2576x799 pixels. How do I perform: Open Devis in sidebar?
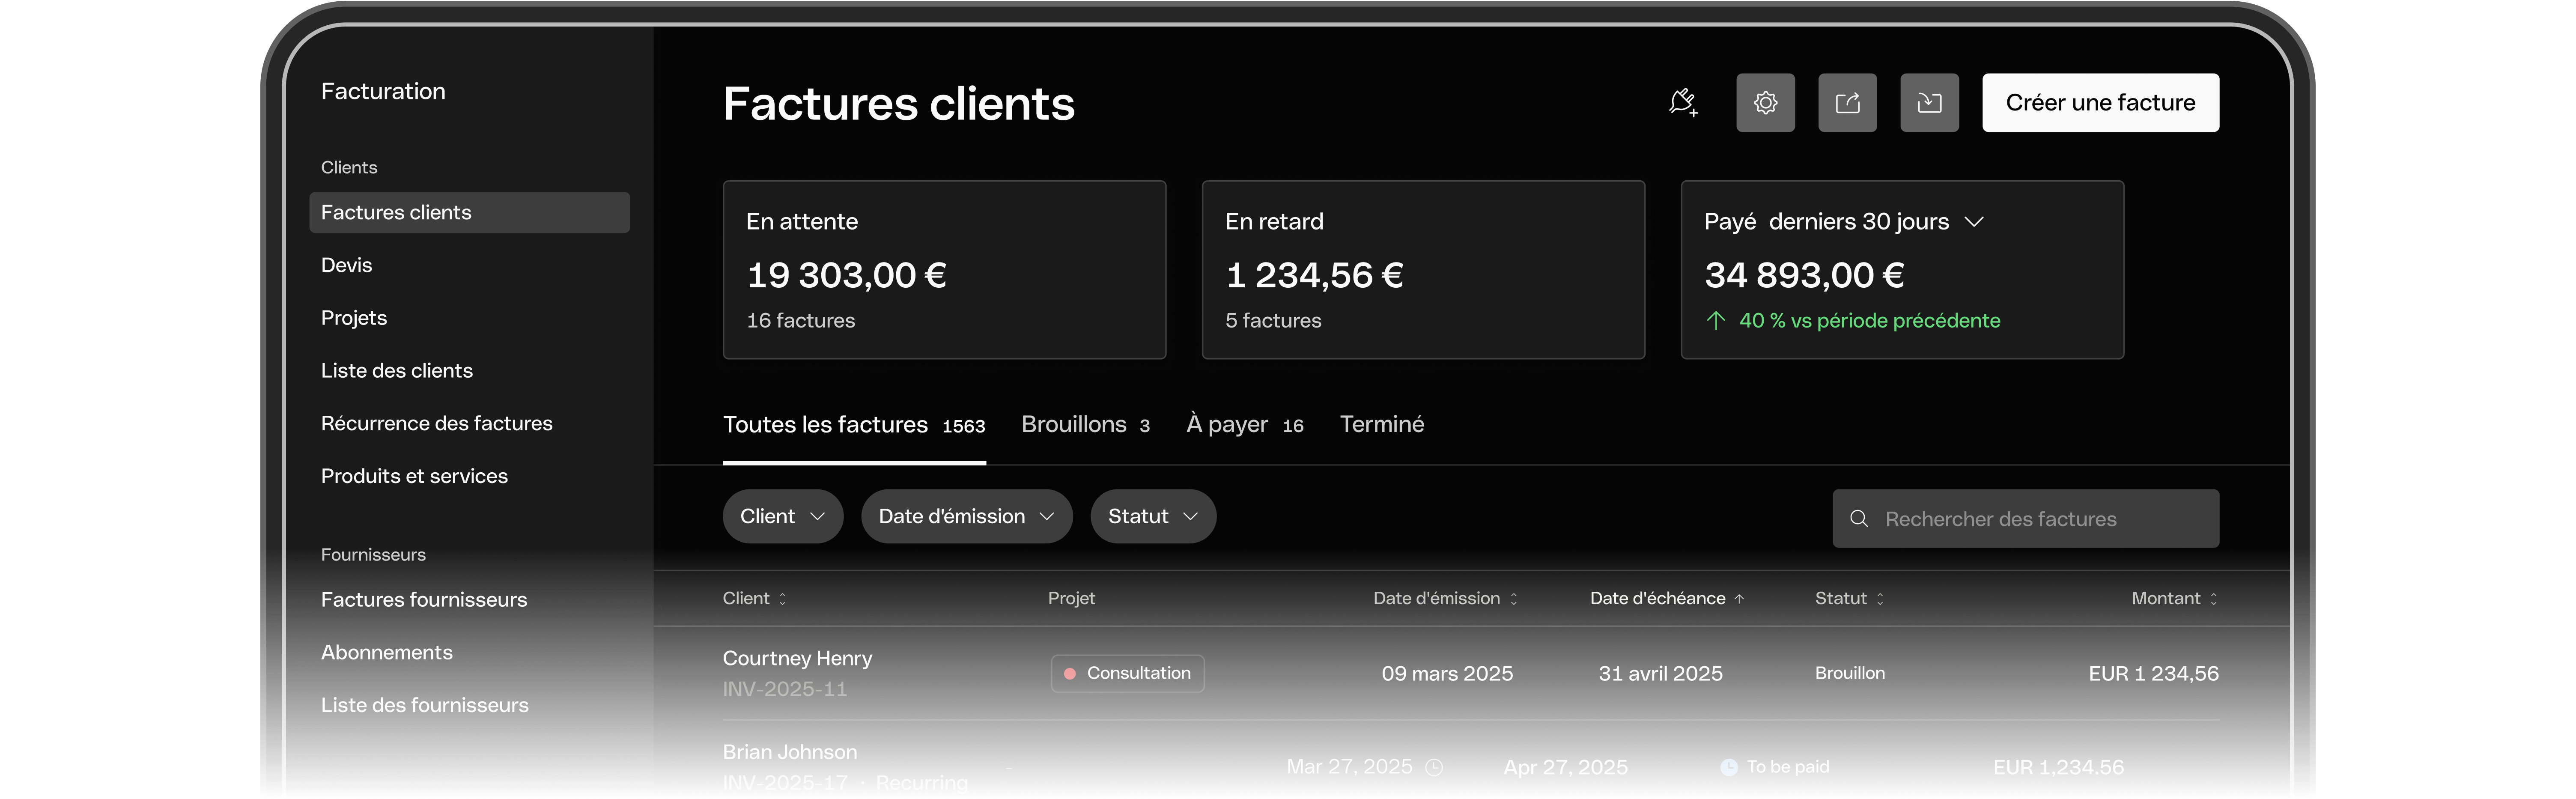pyautogui.click(x=346, y=265)
